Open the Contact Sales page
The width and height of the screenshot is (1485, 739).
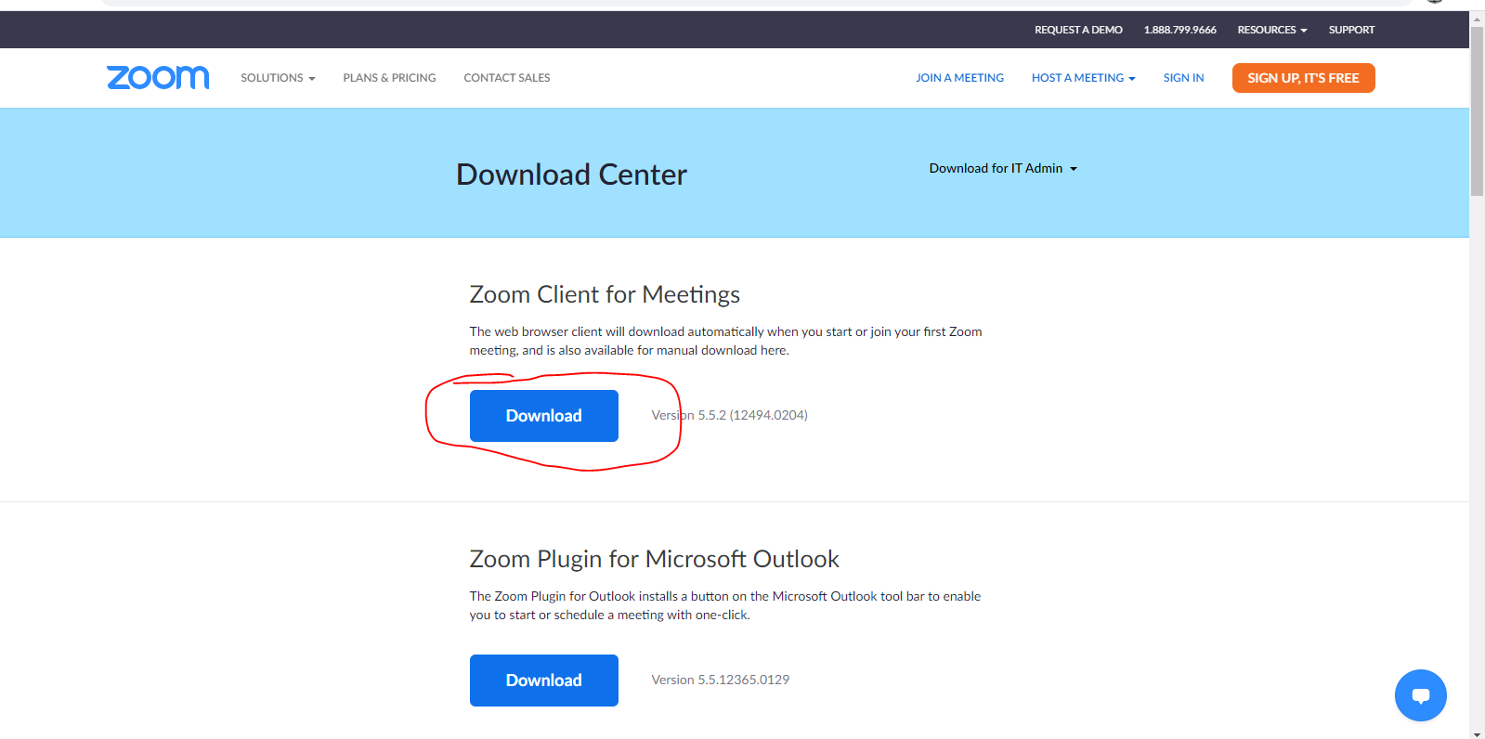pos(507,78)
